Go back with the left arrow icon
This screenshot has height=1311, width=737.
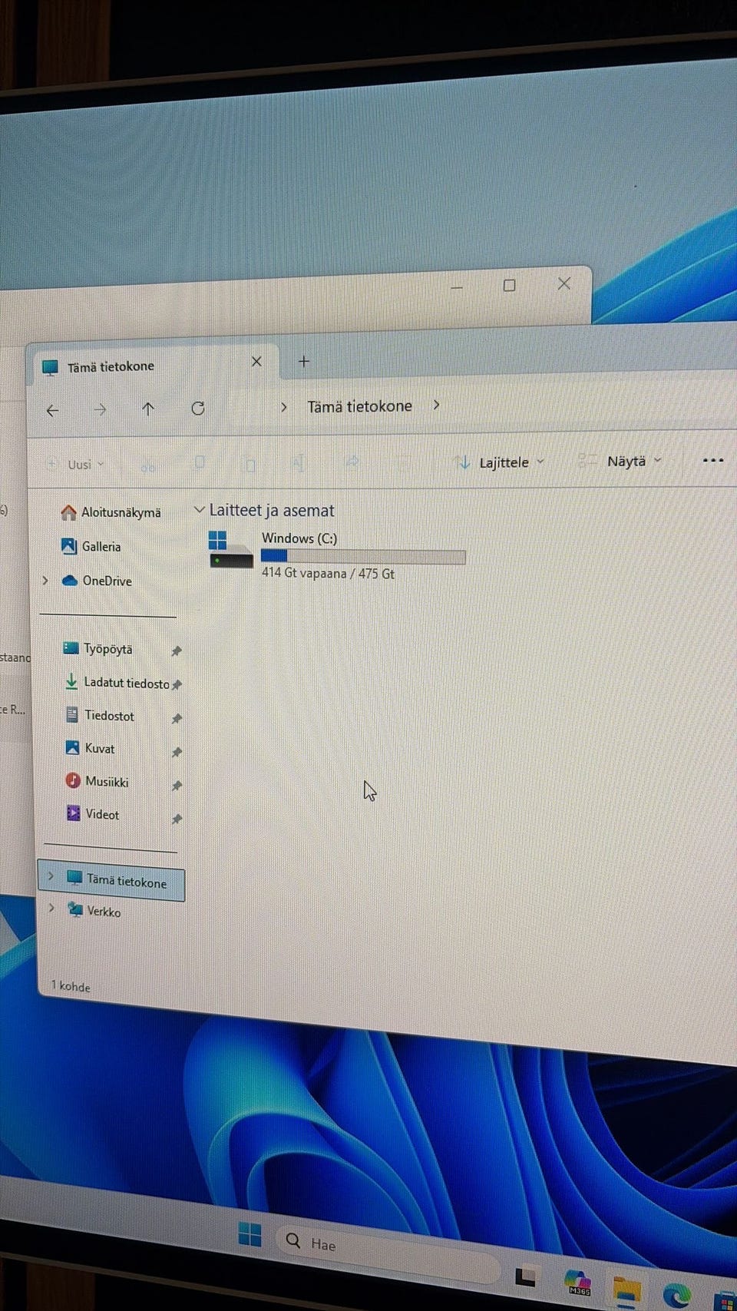click(x=52, y=410)
